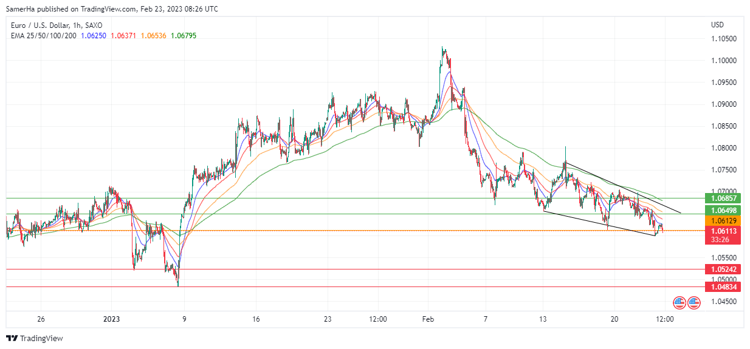
Task: Click the green 1.06498 price label
Action: tap(723, 210)
